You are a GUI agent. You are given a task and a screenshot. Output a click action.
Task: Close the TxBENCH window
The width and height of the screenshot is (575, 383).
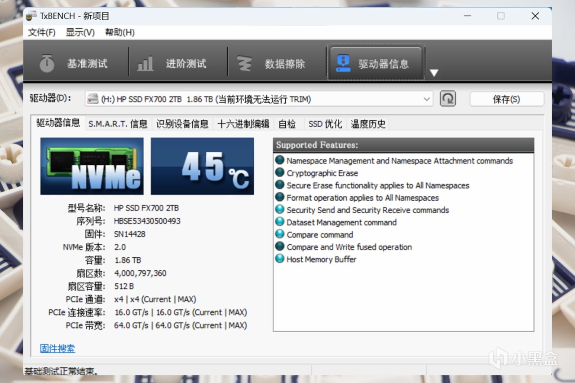tap(535, 16)
